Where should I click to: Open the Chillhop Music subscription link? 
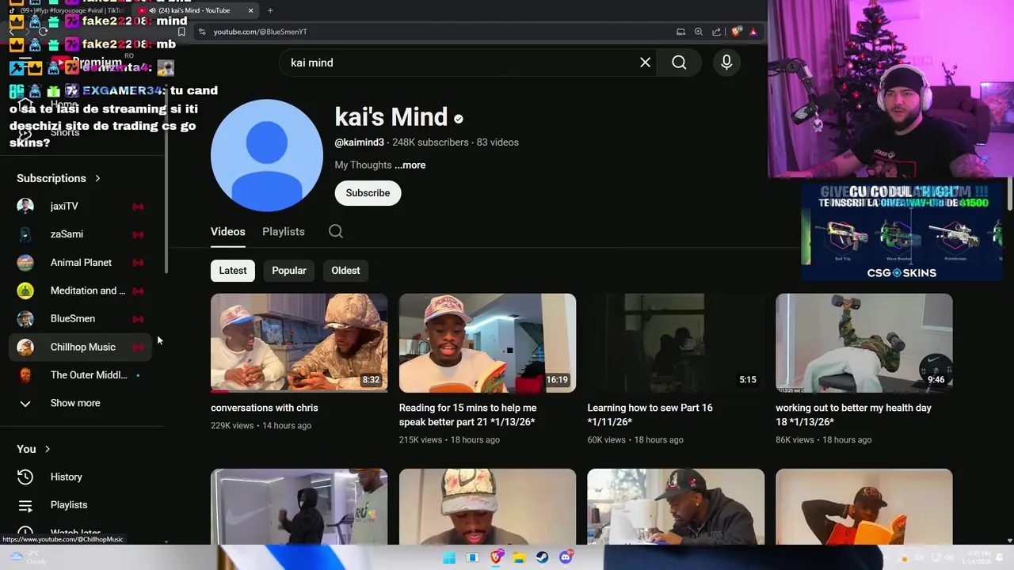tap(83, 347)
